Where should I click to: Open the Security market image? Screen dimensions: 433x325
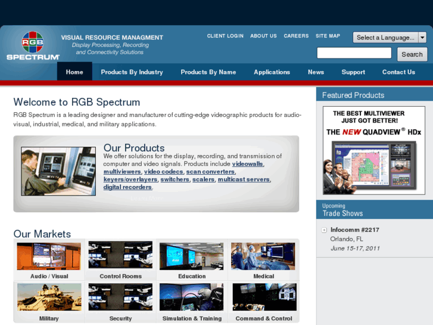[x=120, y=297]
